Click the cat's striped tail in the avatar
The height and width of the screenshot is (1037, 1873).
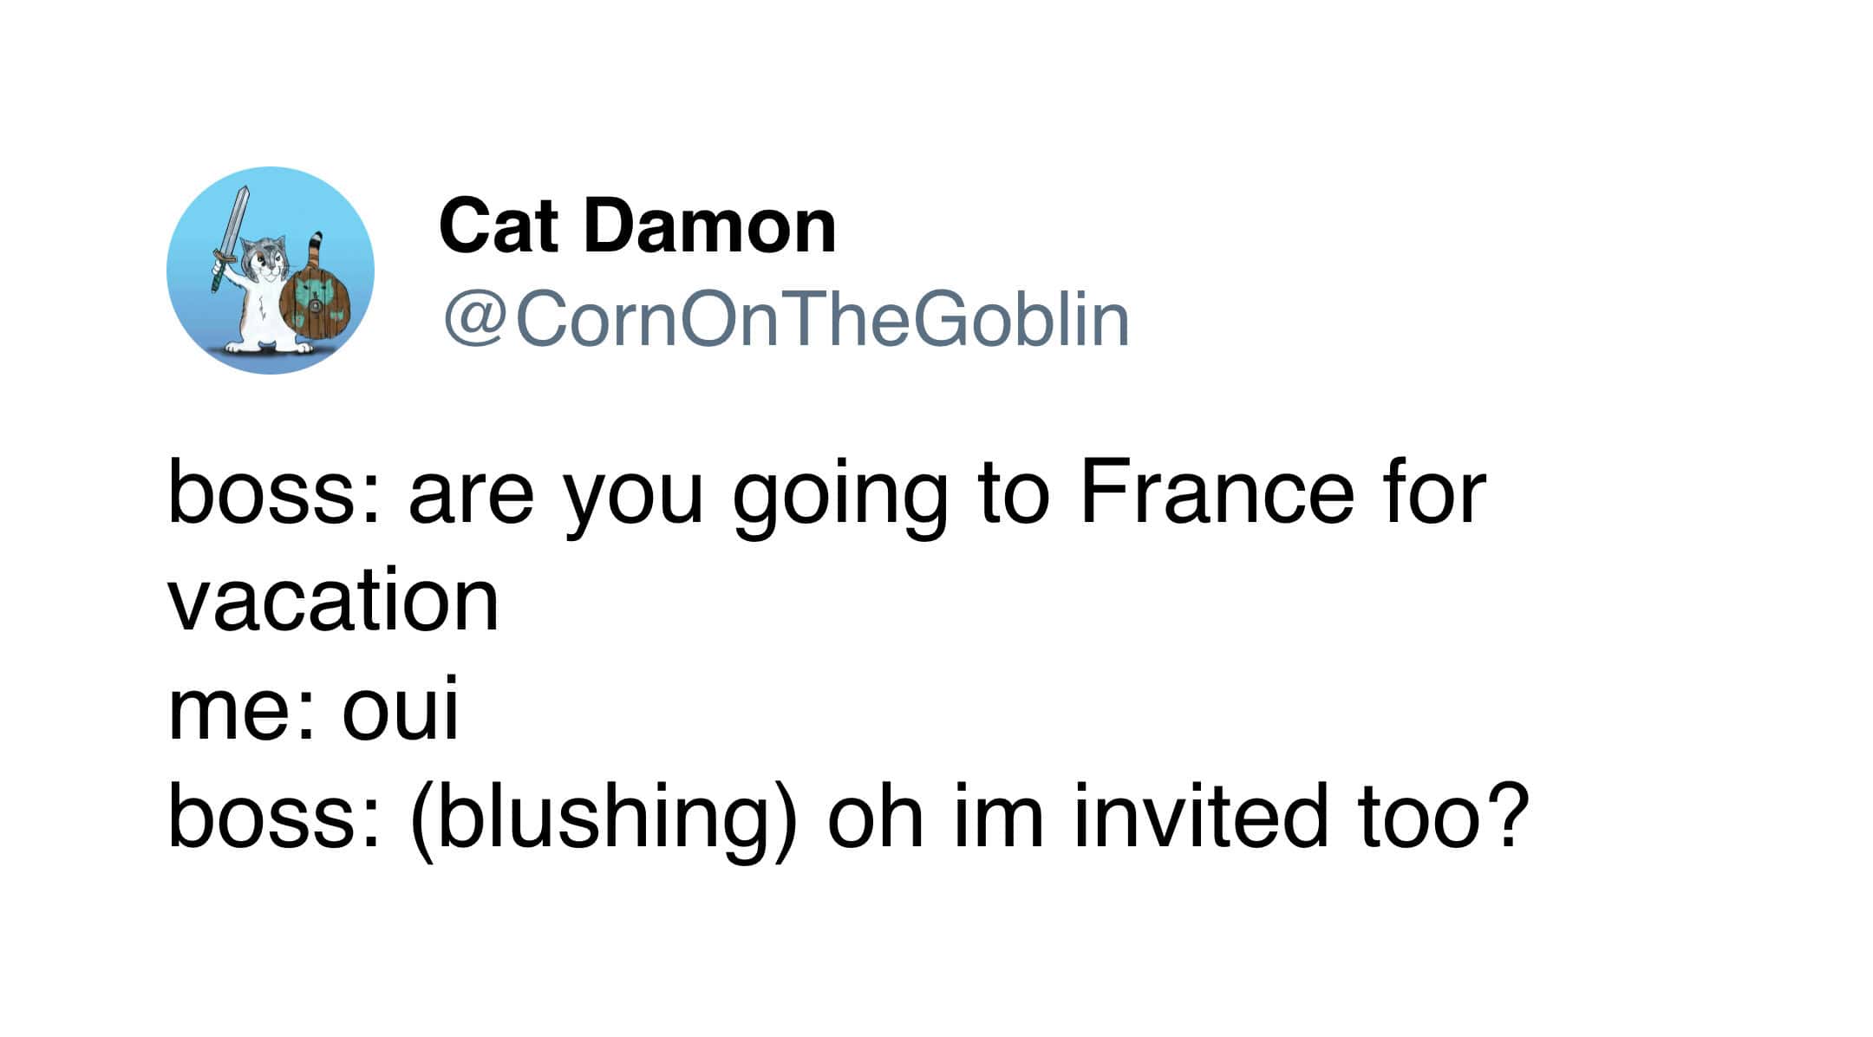click(x=316, y=250)
